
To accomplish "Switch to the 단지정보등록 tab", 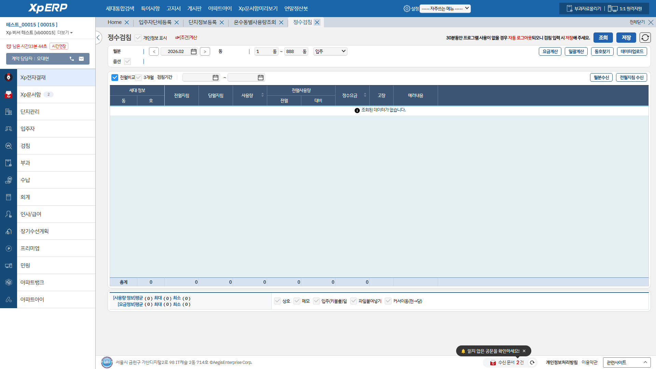I will pyautogui.click(x=203, y=22).
